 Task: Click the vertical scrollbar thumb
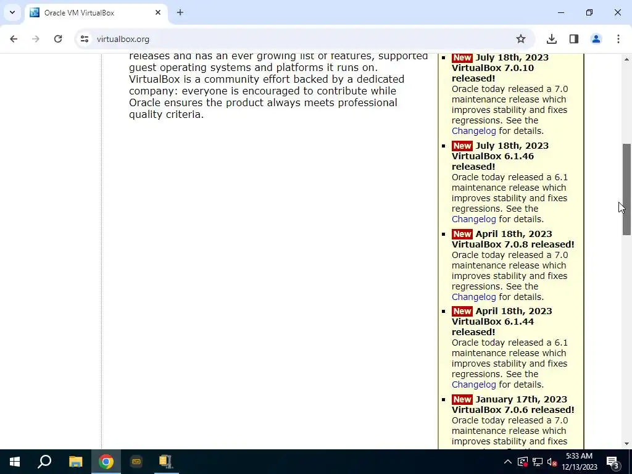(x=626, y=189)
